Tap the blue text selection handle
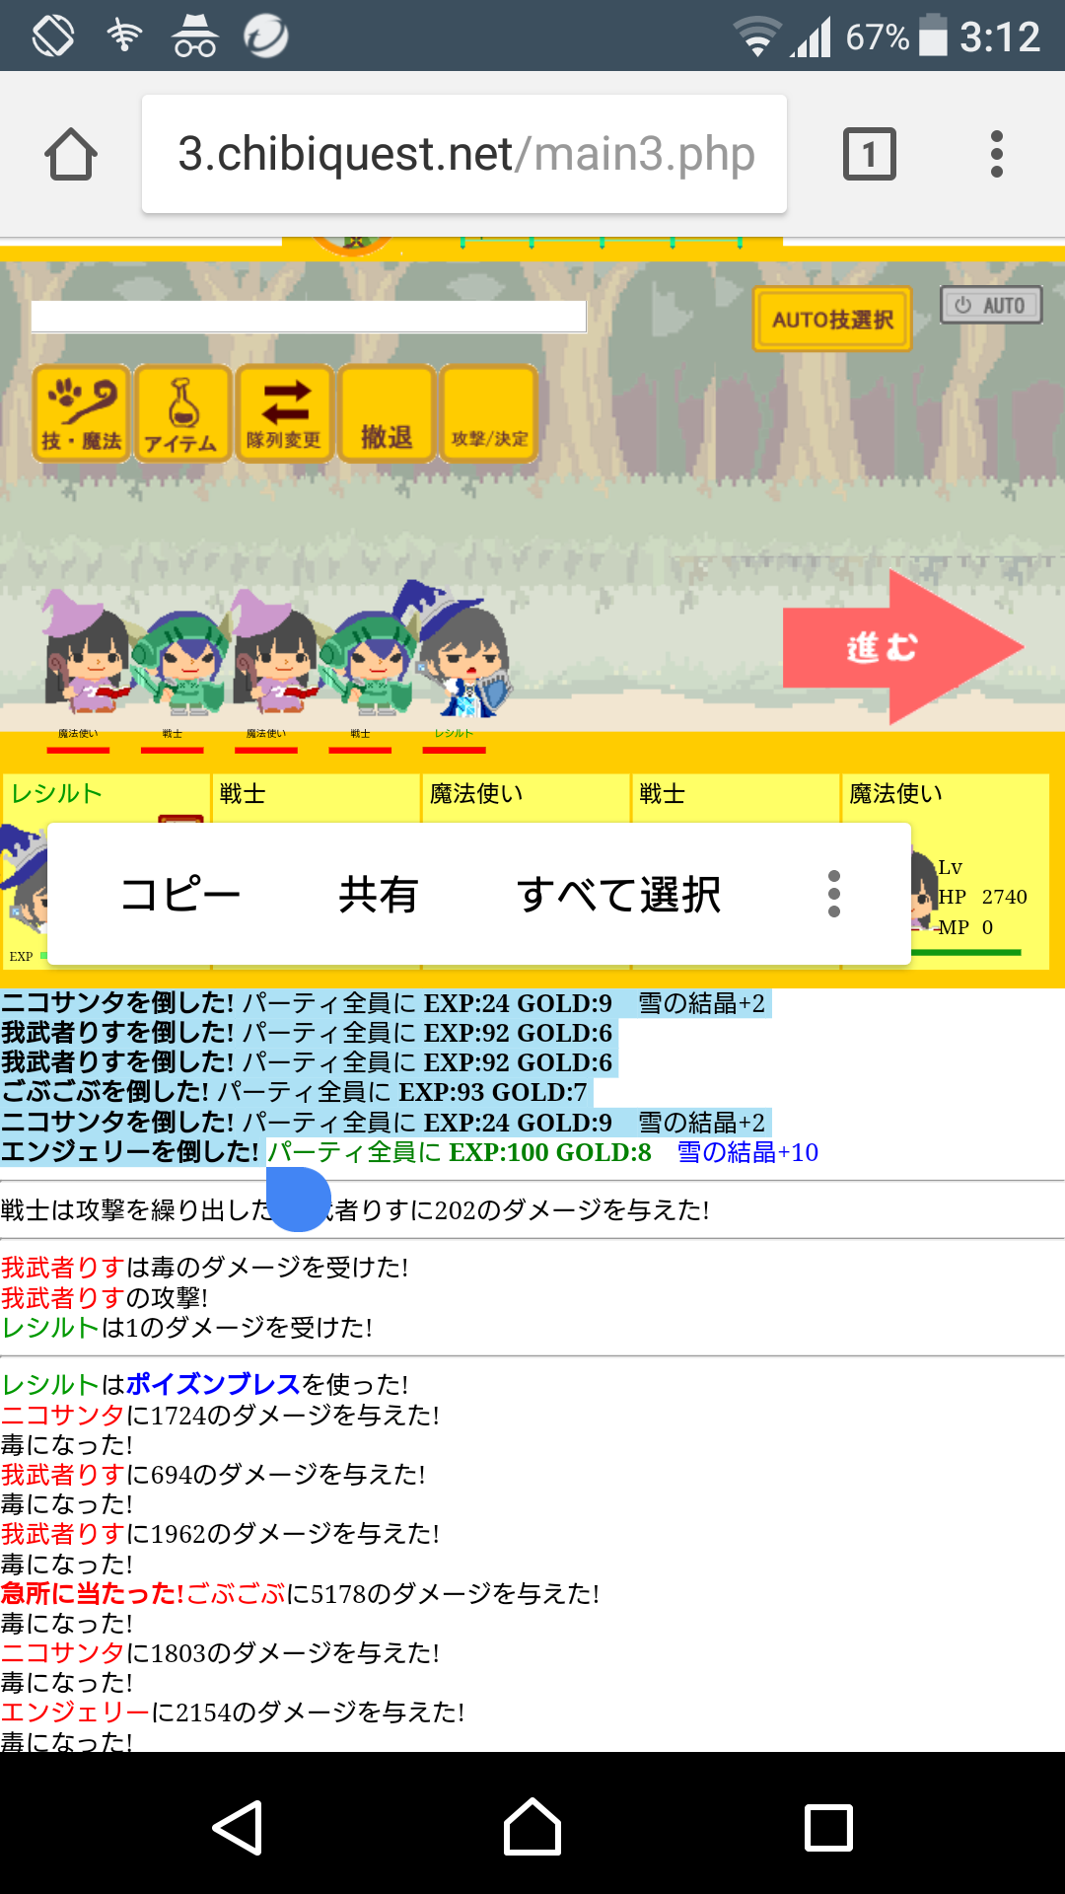 (x=298, y=1200)
